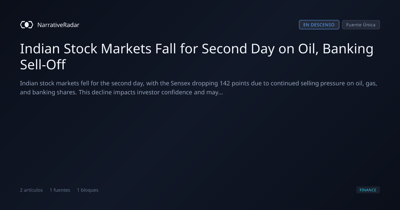Click the word Sell-Off in the headline

pos(43,65)
